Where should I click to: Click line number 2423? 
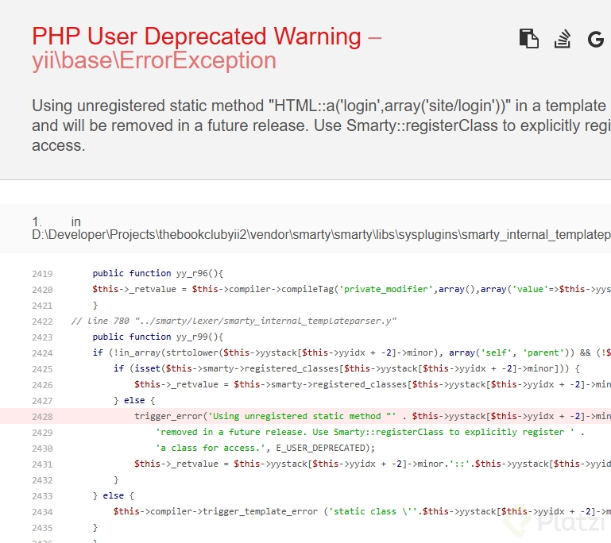coord(42,337)
